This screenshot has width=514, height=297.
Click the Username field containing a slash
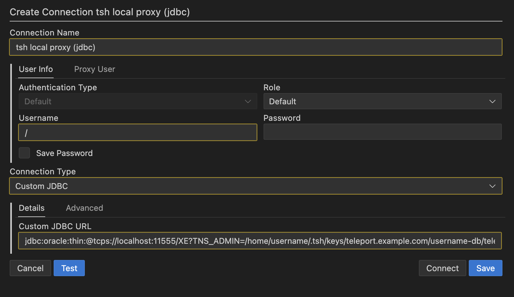(138, 132)
